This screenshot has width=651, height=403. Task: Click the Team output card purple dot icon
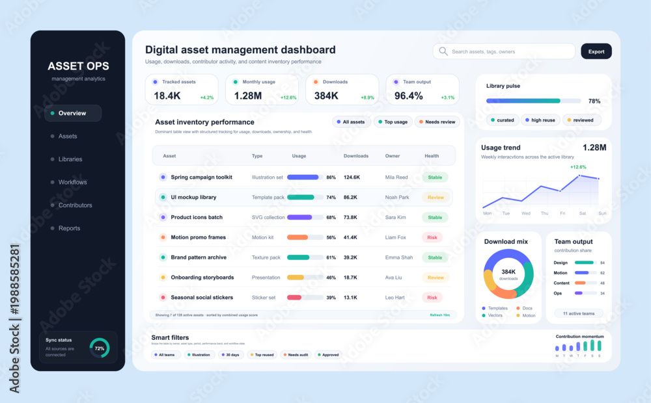coord(396,82)
